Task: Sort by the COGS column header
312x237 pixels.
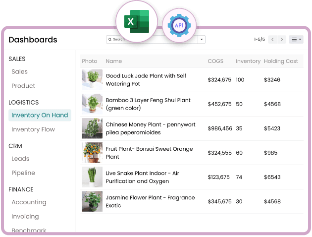Action: coord(215,61)
